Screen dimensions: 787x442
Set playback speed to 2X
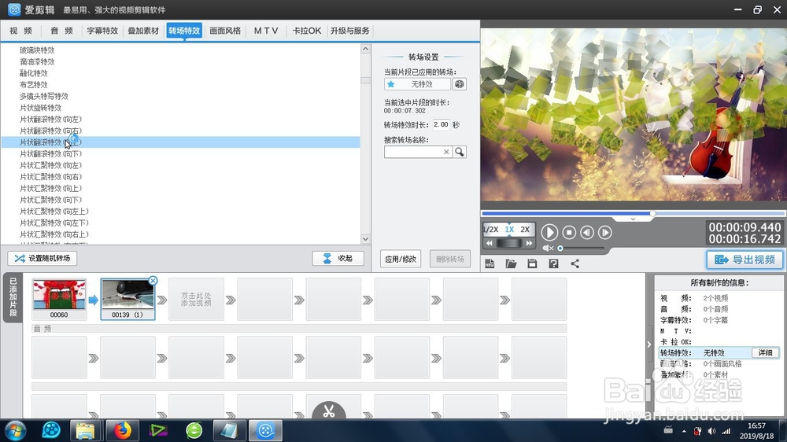point(525,230)
